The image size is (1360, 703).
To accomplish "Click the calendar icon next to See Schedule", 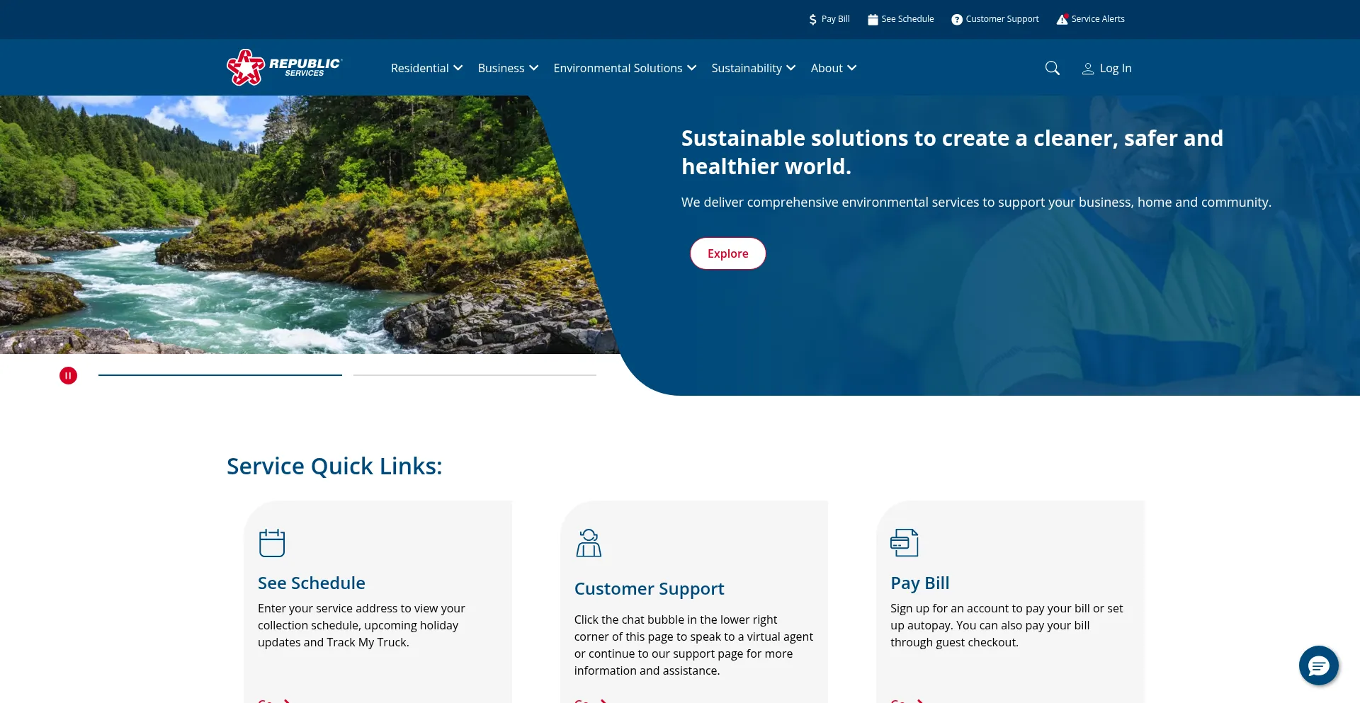I will click(873, 19).
